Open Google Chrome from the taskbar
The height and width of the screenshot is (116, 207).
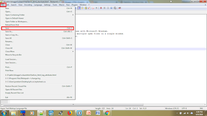[107, 113]
